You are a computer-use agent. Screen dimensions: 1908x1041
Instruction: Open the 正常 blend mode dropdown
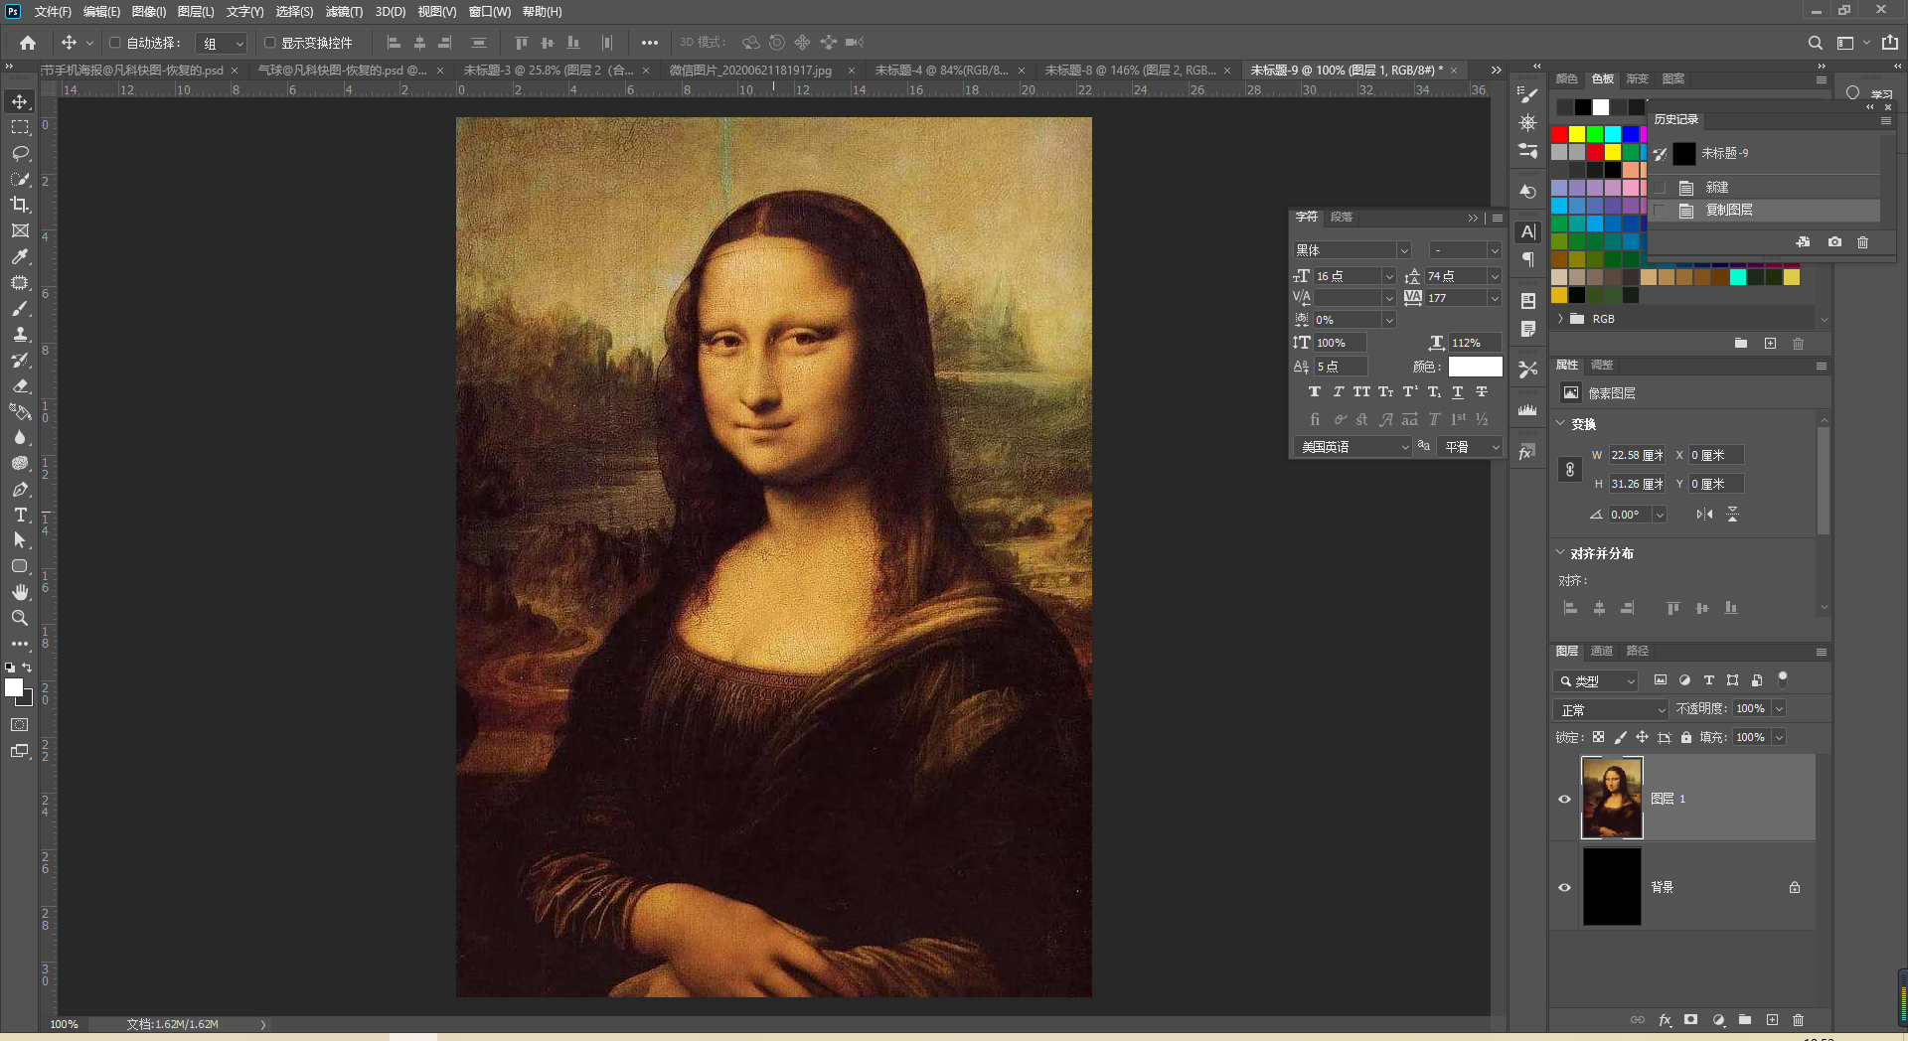click(1610, 709)
